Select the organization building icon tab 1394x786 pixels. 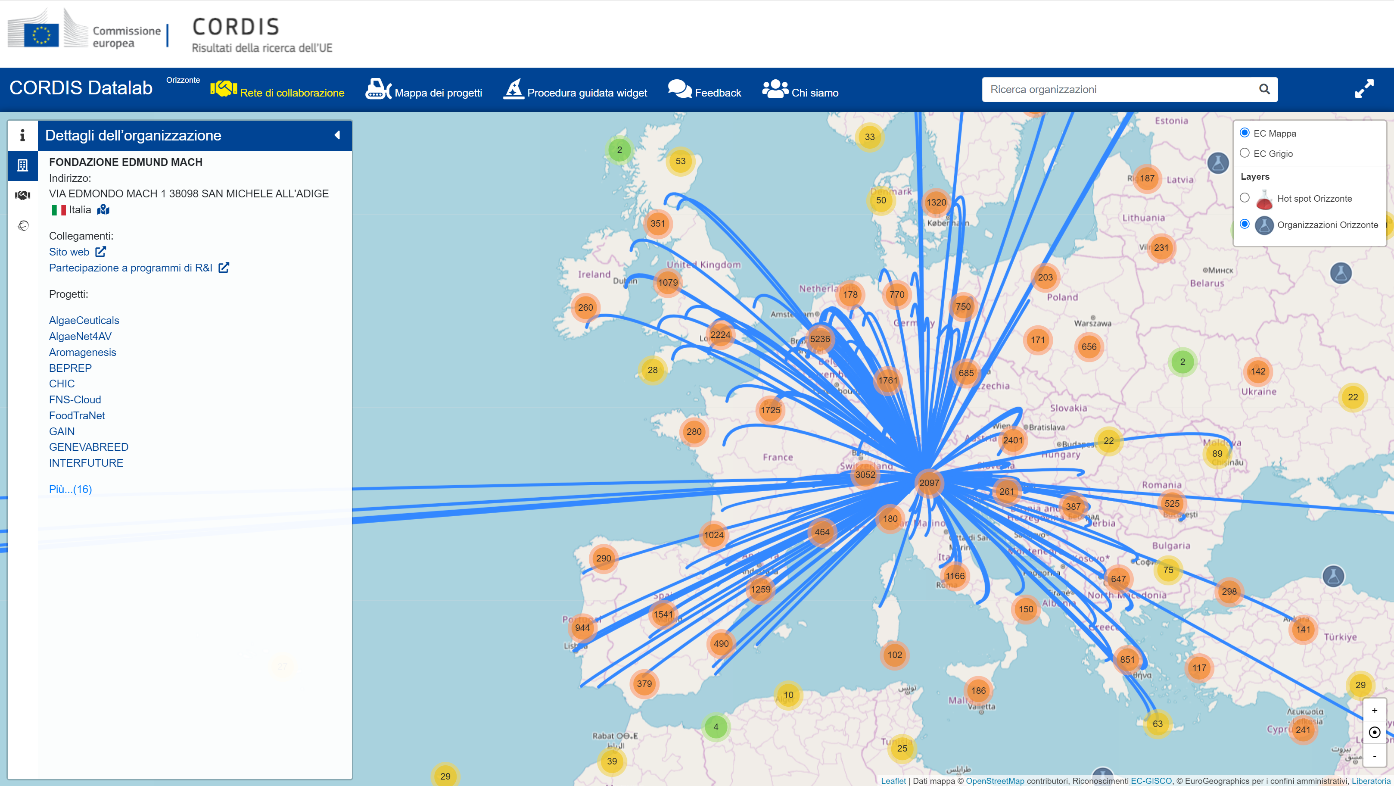click(x=23, y=165)
